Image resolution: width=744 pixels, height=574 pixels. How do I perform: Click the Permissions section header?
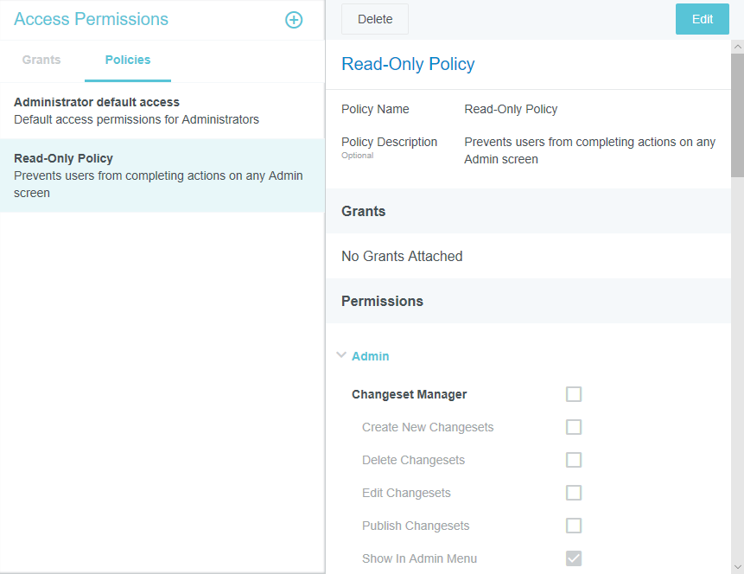point(382,301)
